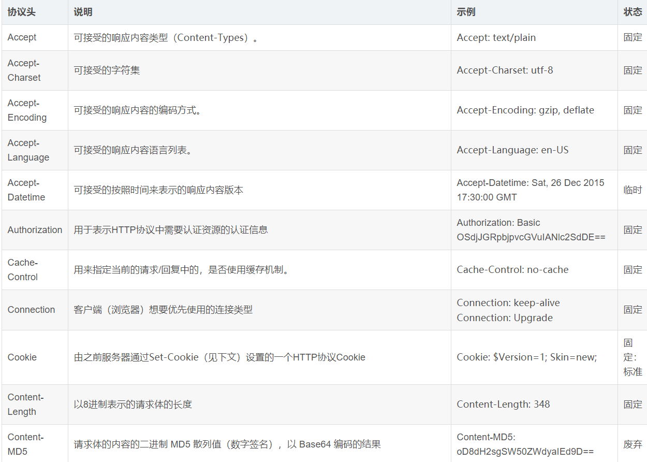Click the Authorization header name cell

(x=35, y=230)
